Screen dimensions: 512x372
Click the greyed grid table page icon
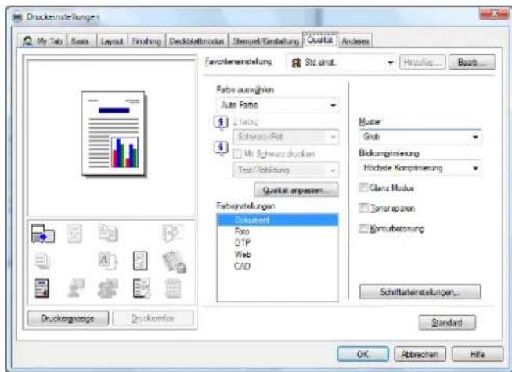[173, 288]
